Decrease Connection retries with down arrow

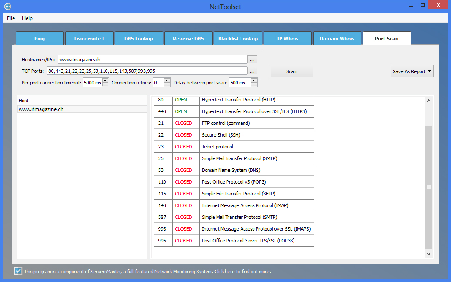167,84
